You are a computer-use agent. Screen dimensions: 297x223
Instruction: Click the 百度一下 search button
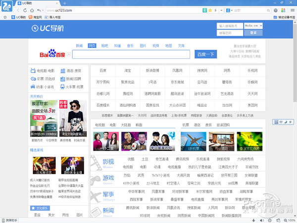coord(206,54)
